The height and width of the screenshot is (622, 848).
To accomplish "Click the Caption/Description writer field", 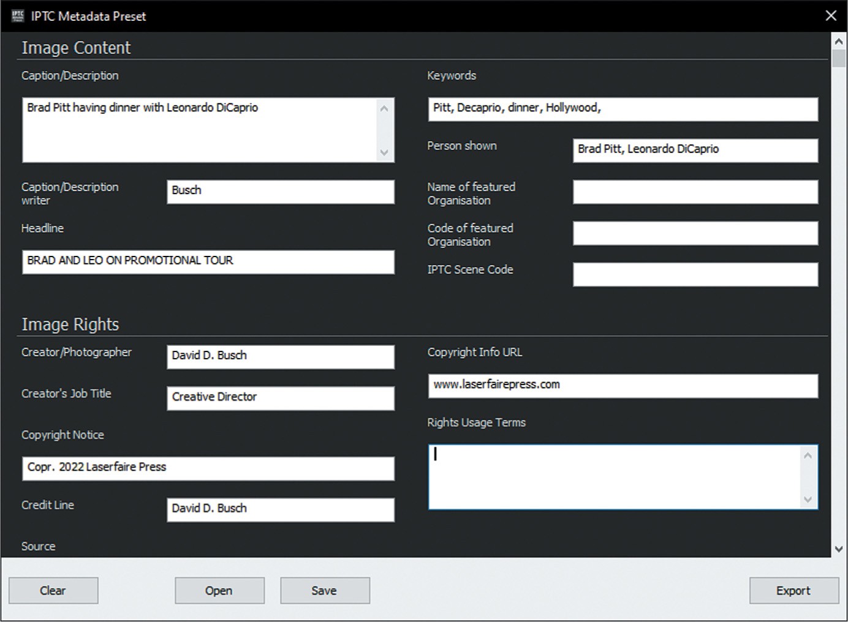I will tap(281, 192).
